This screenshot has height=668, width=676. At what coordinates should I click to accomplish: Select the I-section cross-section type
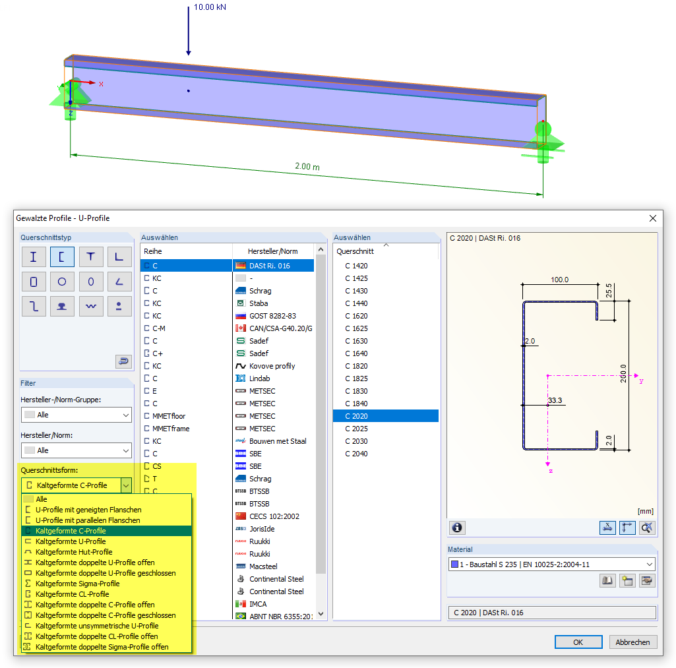(33, 257)
